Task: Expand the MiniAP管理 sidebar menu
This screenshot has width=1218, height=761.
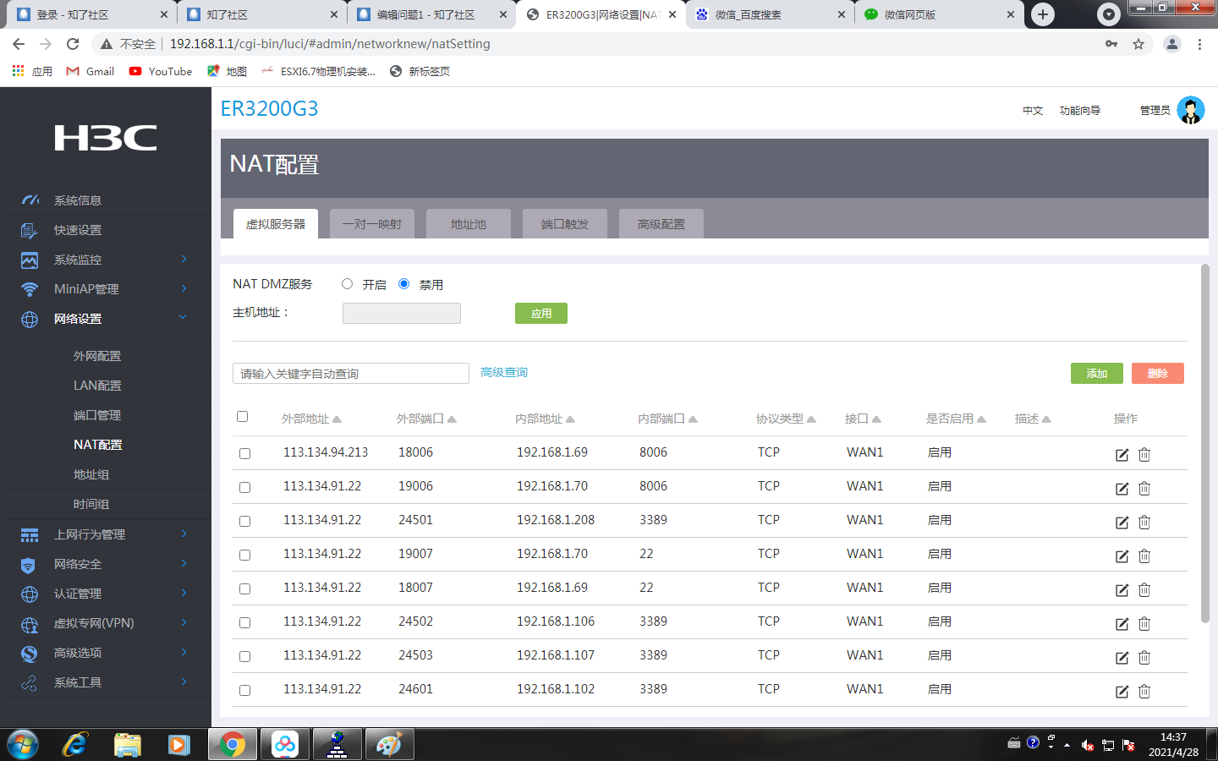Action: 106,289
